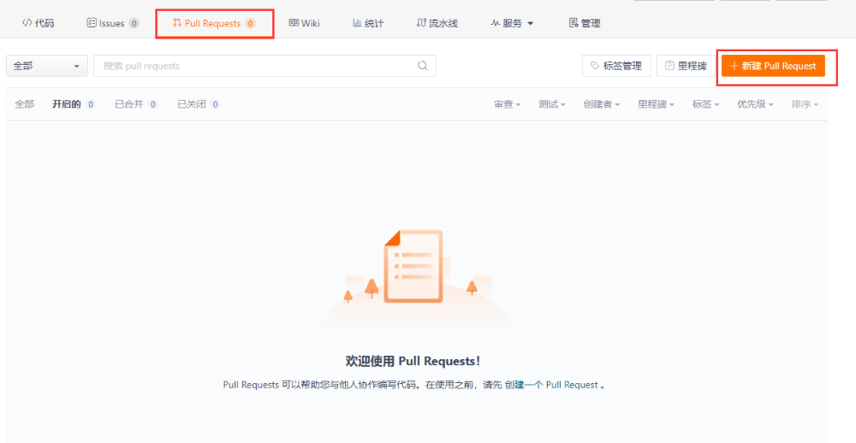
Task: Expand the 测试 test filter
Action: [551, 104]
